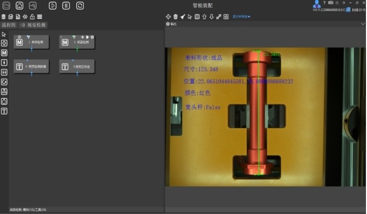Click the settings gear on 成品检测 node
Viewport: 367px width, 214px height.
[x=92, y=37]
